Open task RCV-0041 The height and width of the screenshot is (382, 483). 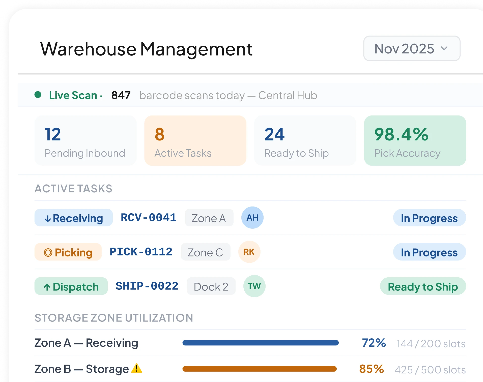pyautogui.click(x=149, y=218)
